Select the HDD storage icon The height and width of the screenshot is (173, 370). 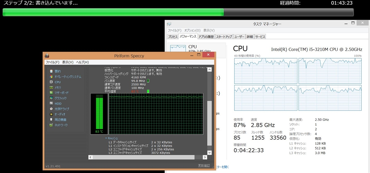[51, 104]
